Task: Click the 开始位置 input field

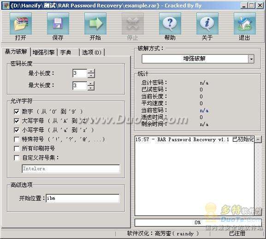Action: (x=83, y=198)
